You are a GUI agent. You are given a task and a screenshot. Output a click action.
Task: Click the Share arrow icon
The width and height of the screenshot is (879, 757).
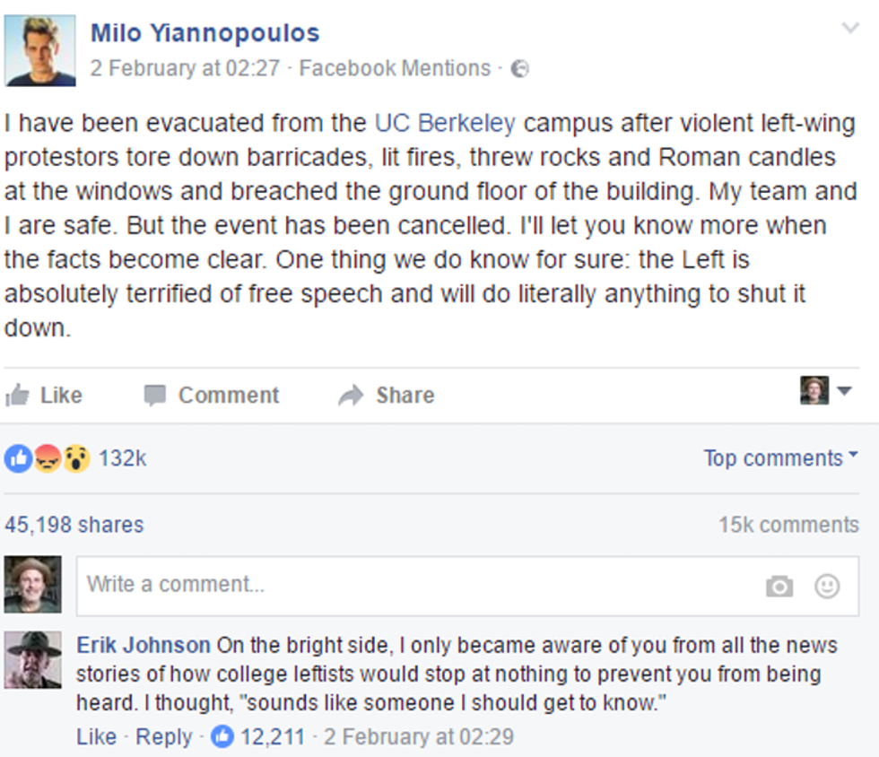pyautogui.click(x=351, y=396)
